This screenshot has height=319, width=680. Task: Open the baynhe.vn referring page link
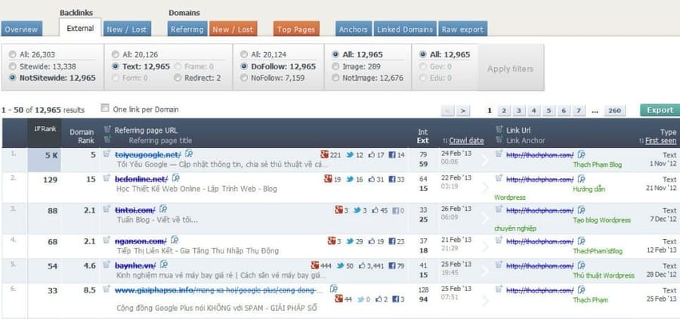point(136,265)
